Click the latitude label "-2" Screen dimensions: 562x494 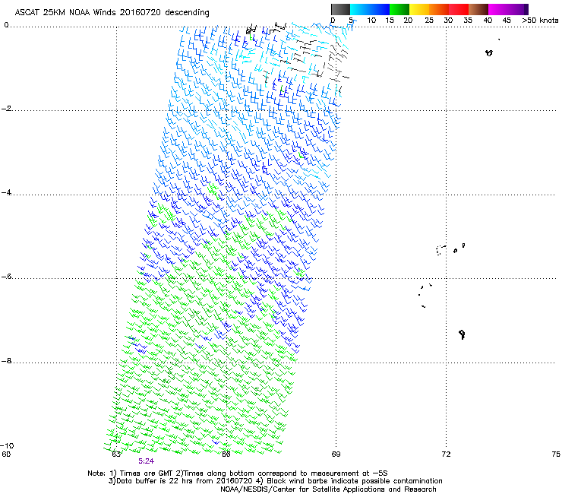(x=6, y=109)
